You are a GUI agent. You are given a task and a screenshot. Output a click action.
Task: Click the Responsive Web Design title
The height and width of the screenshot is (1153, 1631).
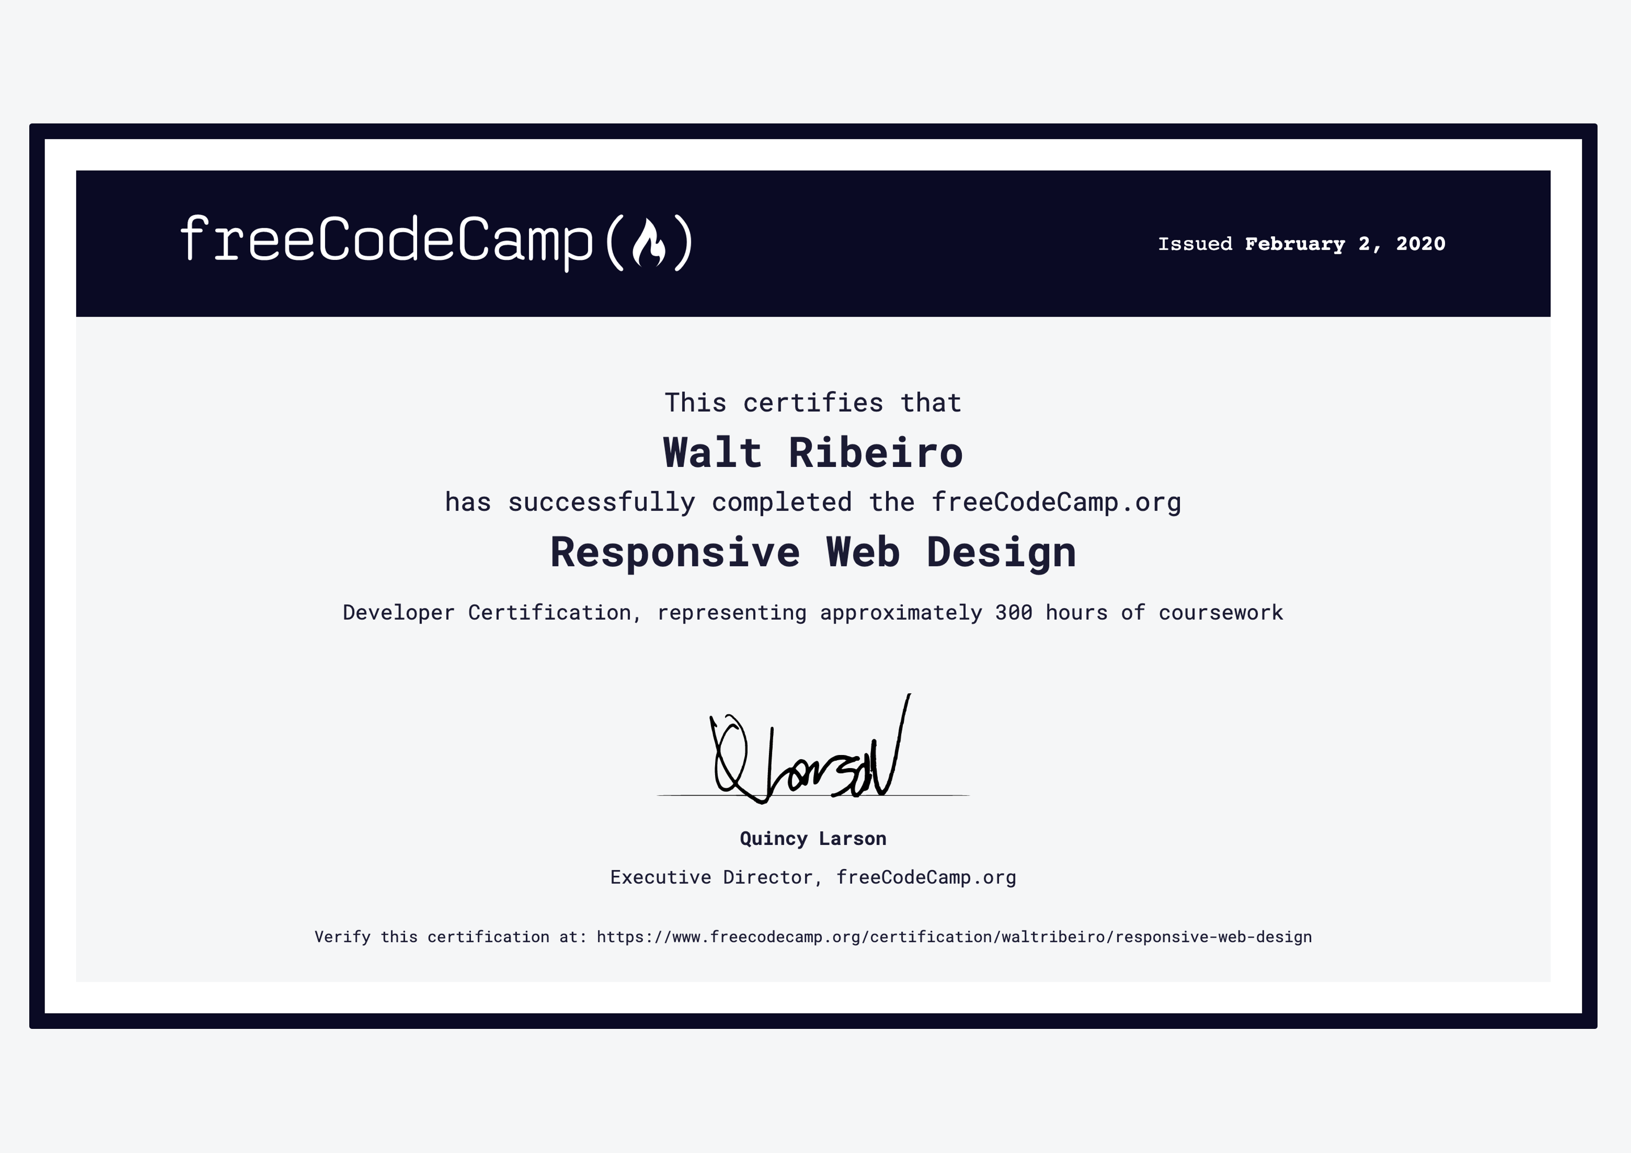pyautogui.click(x=813, y=552)
